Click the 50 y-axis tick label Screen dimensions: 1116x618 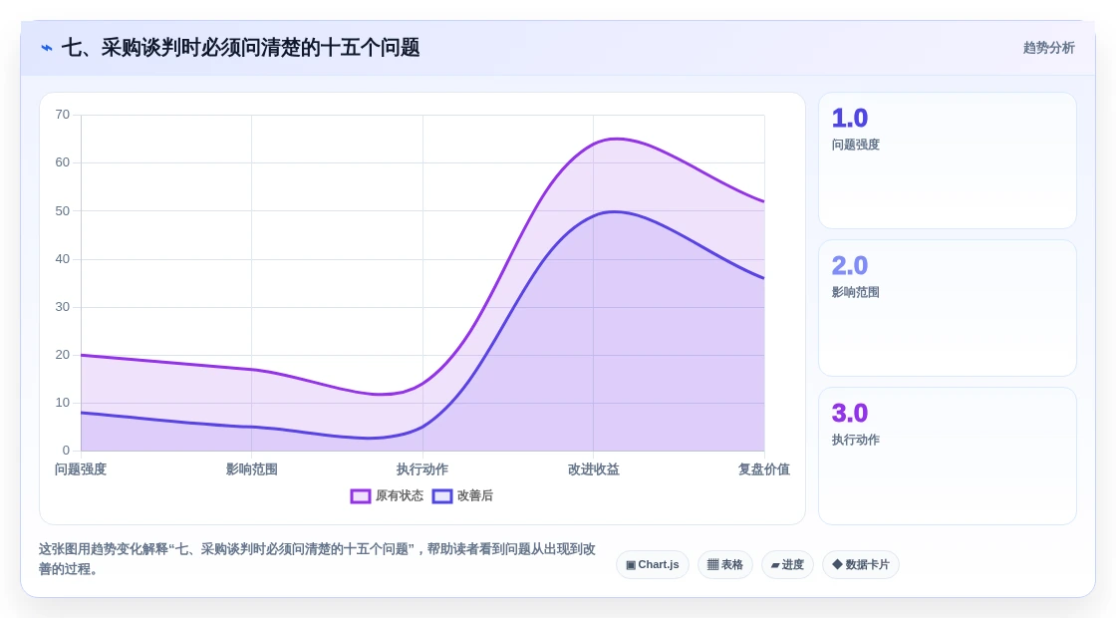(63, 210)
